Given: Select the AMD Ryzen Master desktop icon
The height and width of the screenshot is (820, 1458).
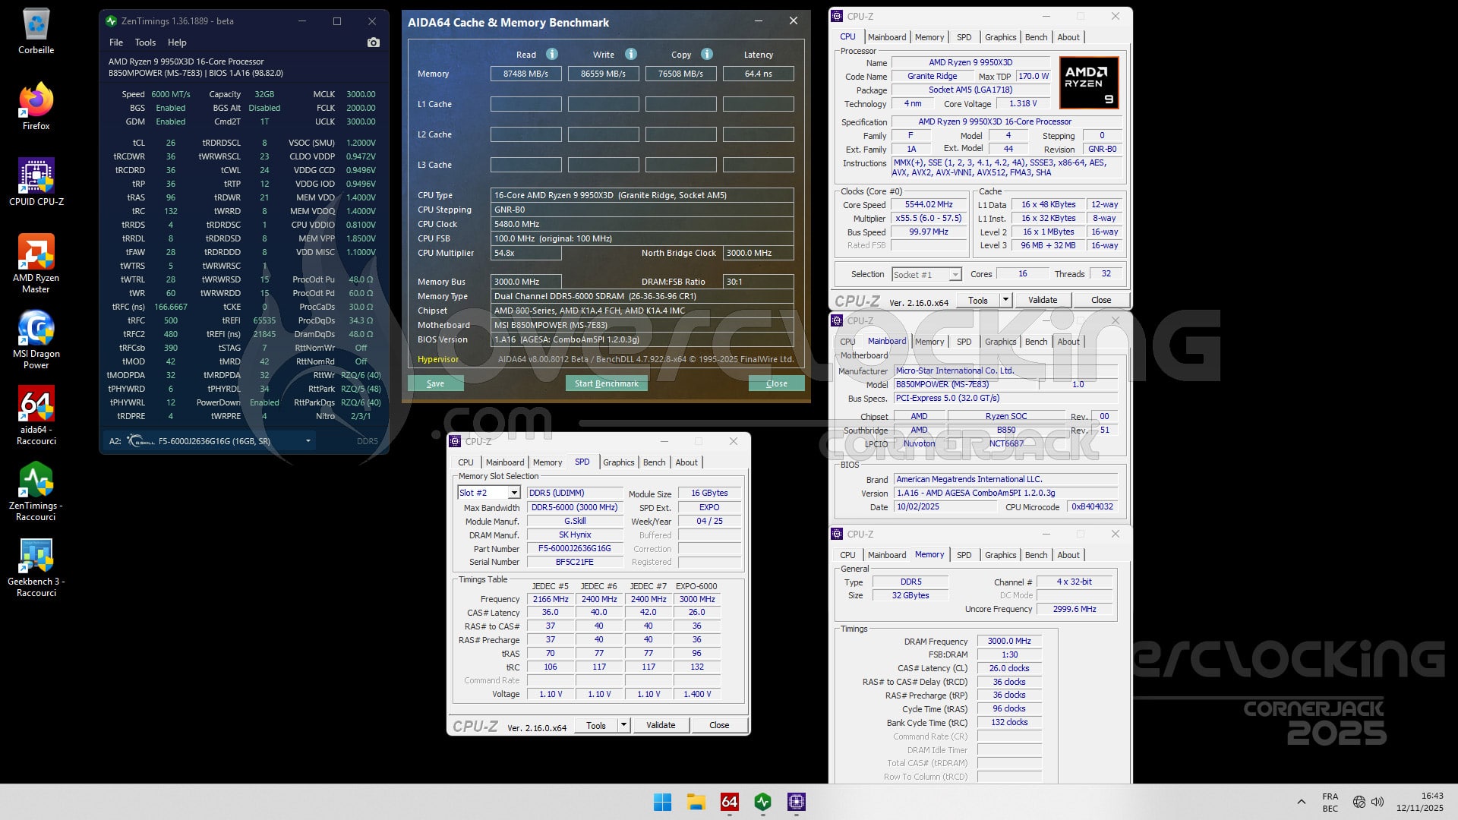Looking at the screenshot, I should (x=36, y=263).
